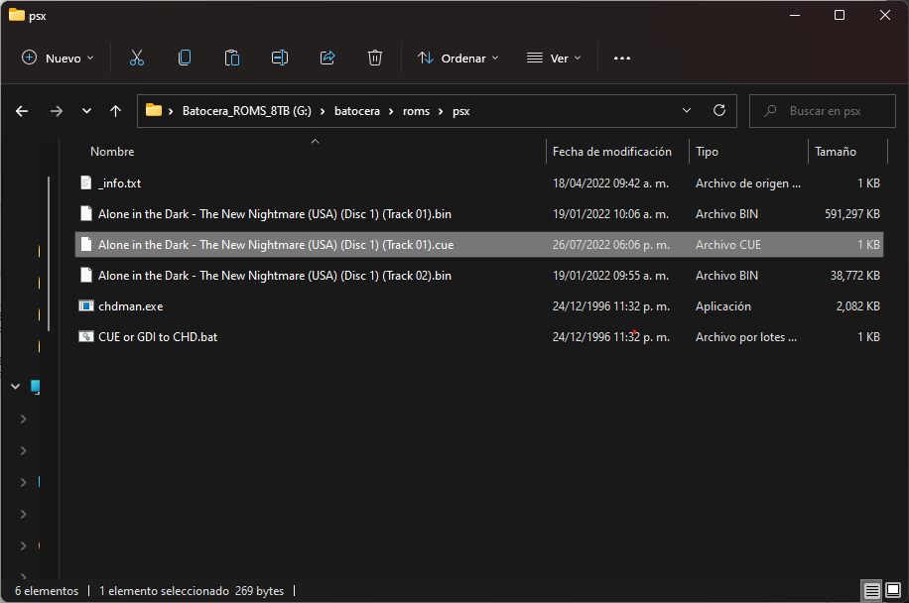Screen dimensions: 909x603
Task: Go up one folder level arrow
Action: [x=116, y=111]
